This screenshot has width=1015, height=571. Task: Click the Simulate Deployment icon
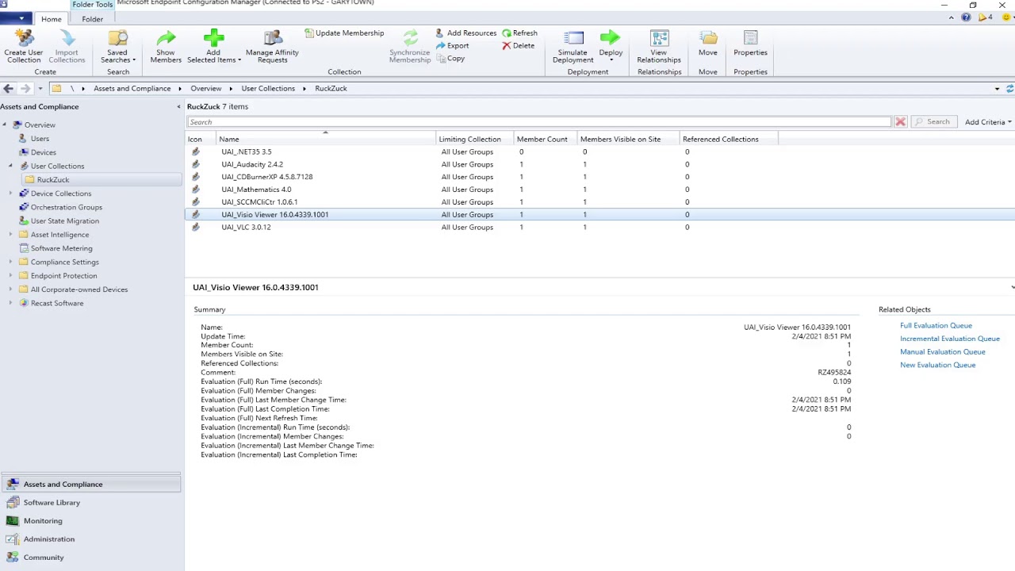tap(573, 38)
